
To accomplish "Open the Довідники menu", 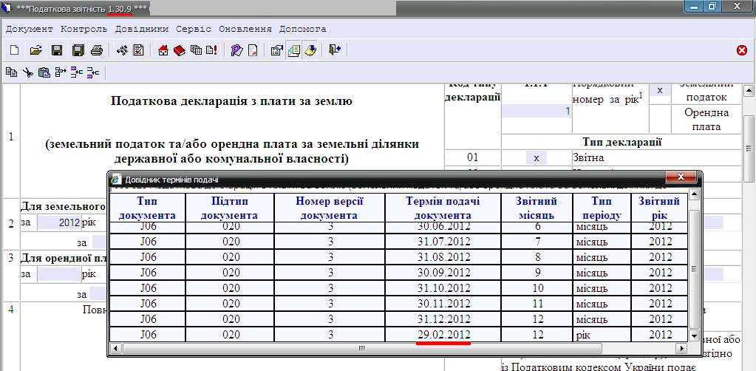I will (x=143, y=29).
